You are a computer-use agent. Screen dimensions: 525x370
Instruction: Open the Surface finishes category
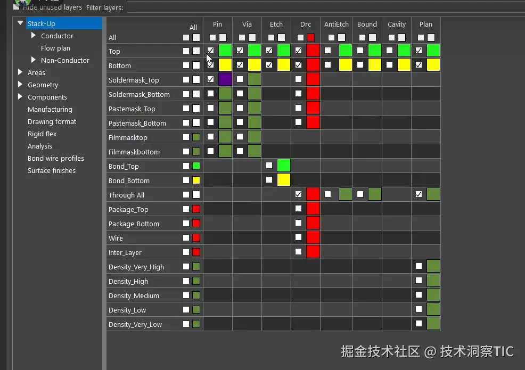pos(52,171)
